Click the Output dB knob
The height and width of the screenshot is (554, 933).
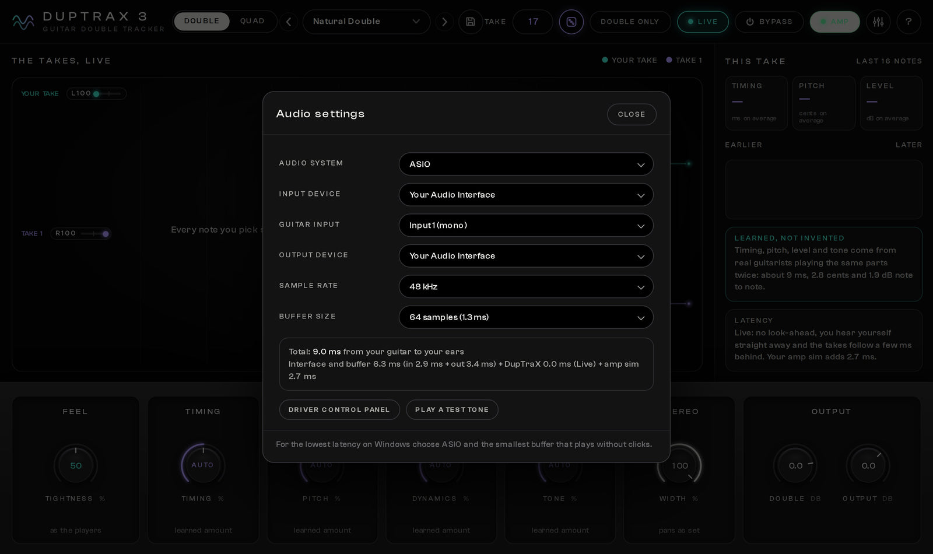868,465
